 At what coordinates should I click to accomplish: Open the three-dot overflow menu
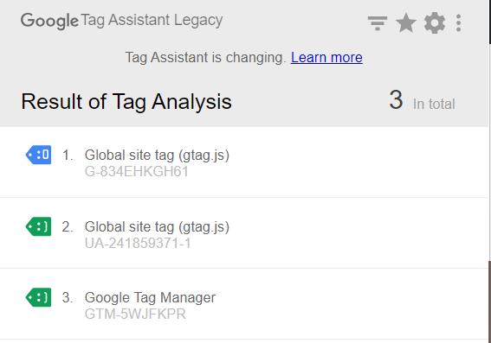(x=458, y=23)
